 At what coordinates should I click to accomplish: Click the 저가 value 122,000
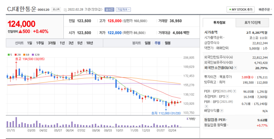(x=114, y=33)
